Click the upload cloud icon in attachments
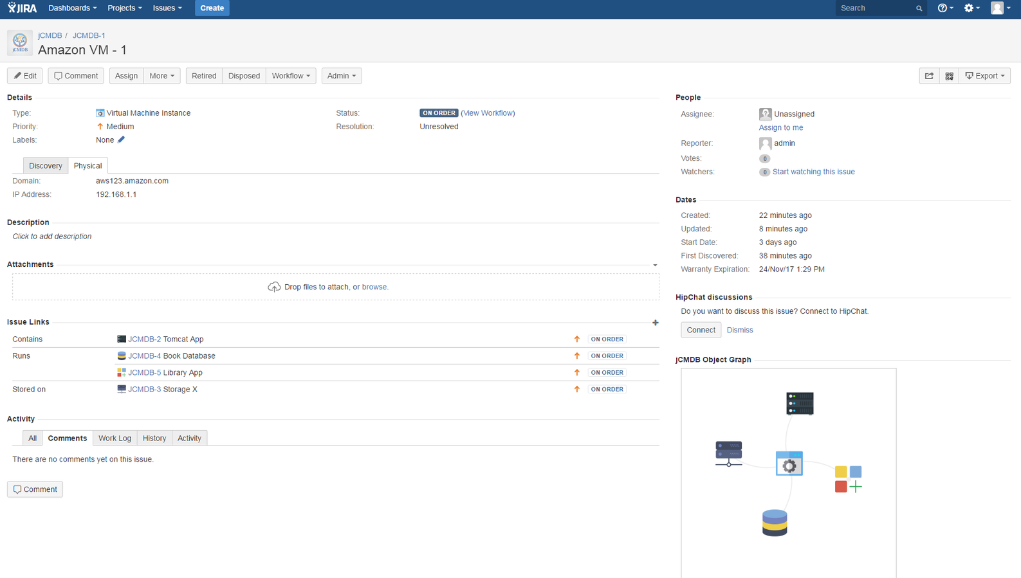This screenshot has height=578, width=1021. point(274,287)
